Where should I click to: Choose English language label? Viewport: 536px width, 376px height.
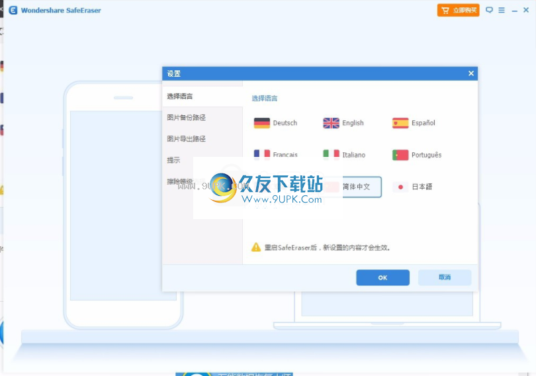coord(353,122)
